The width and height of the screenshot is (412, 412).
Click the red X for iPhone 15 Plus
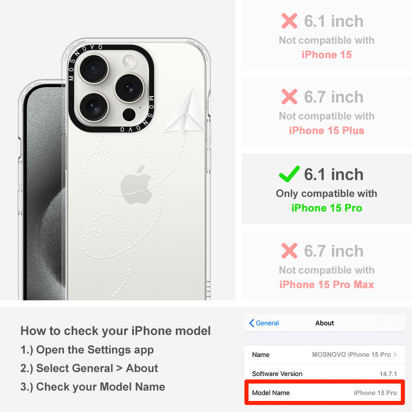[x=289, y=97]
